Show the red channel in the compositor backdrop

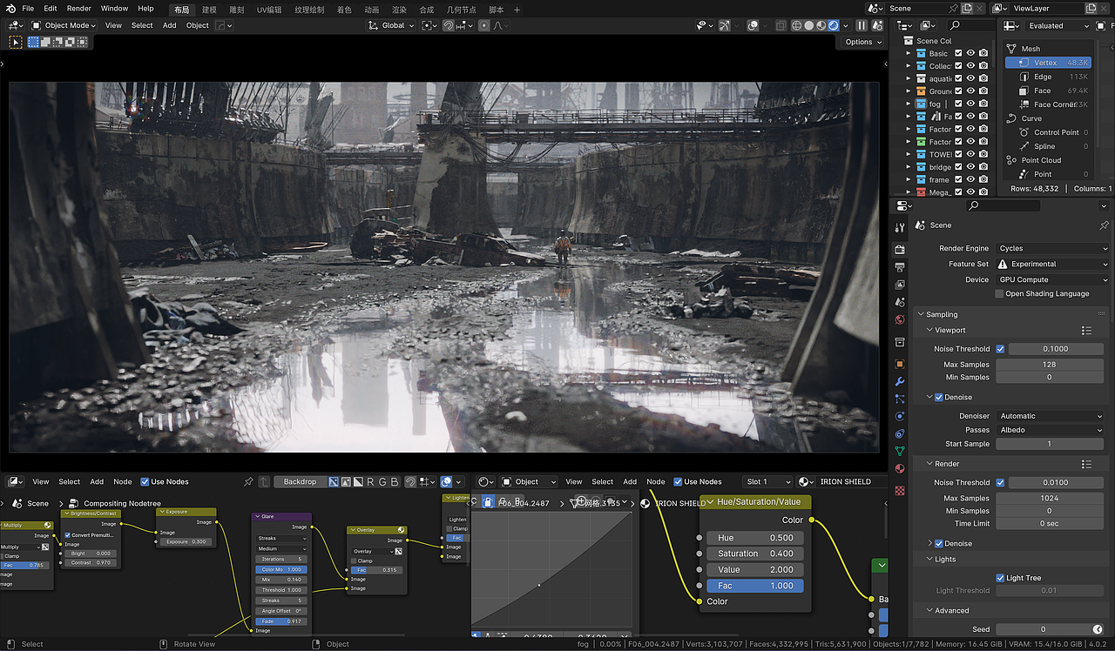point(370,481)
